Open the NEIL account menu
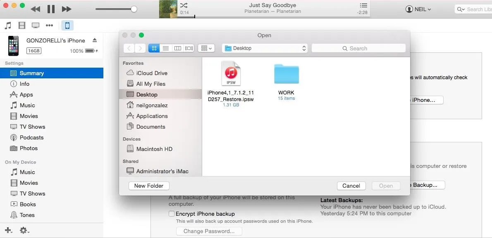 click(418, 9)
